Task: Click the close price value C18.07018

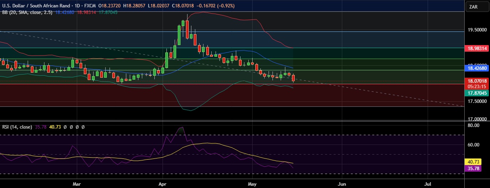Action: tap(182, 7)
